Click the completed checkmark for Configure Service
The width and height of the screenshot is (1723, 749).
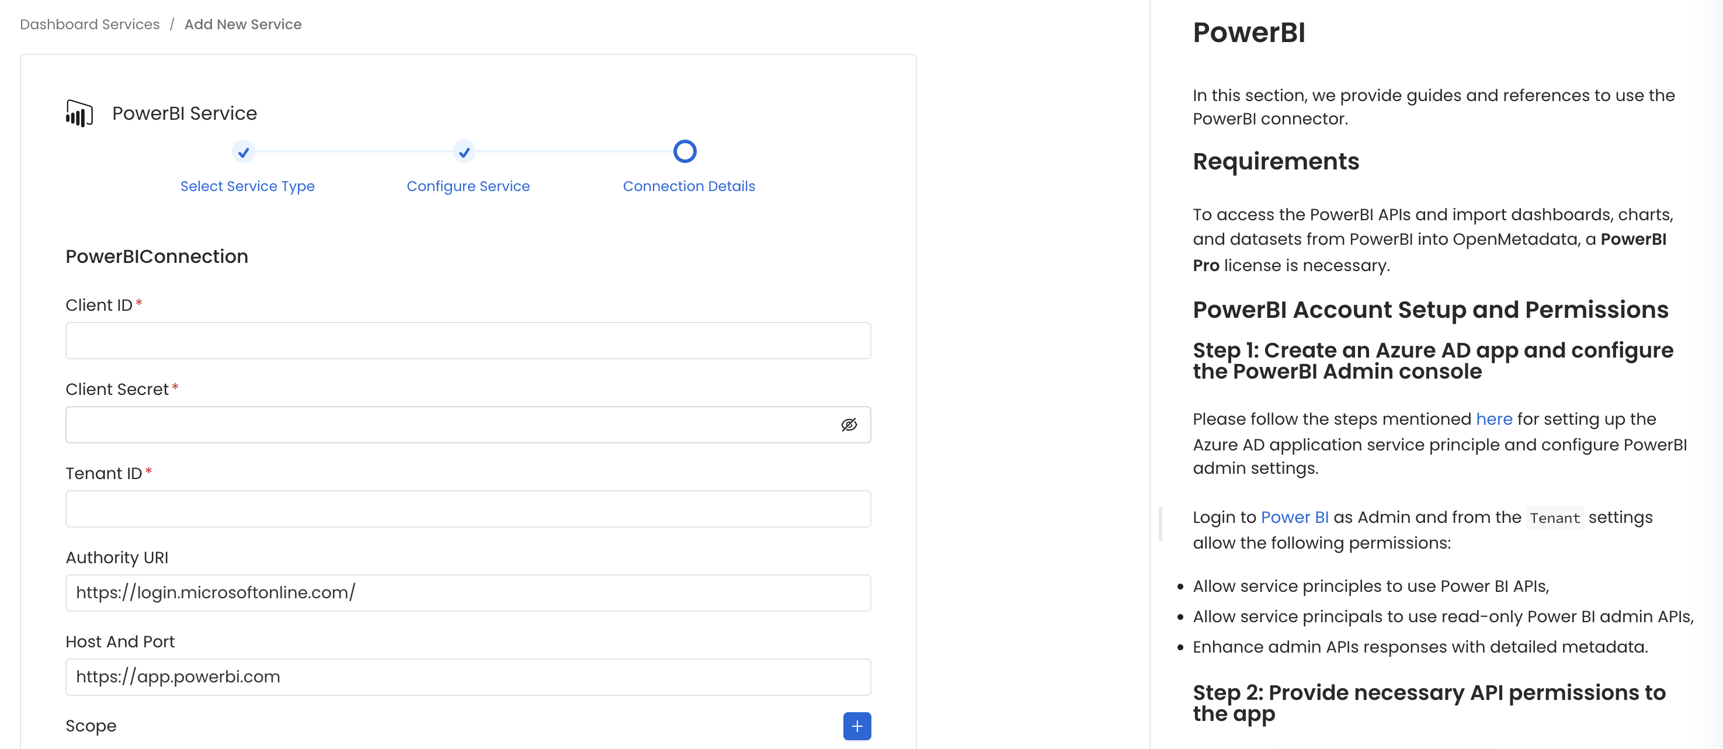click(x=464, y=152)
